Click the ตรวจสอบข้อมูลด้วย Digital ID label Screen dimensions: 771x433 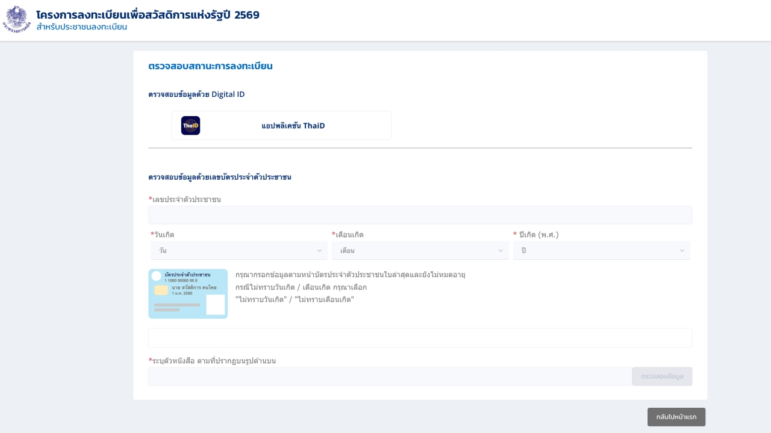[x=196, y=94]
